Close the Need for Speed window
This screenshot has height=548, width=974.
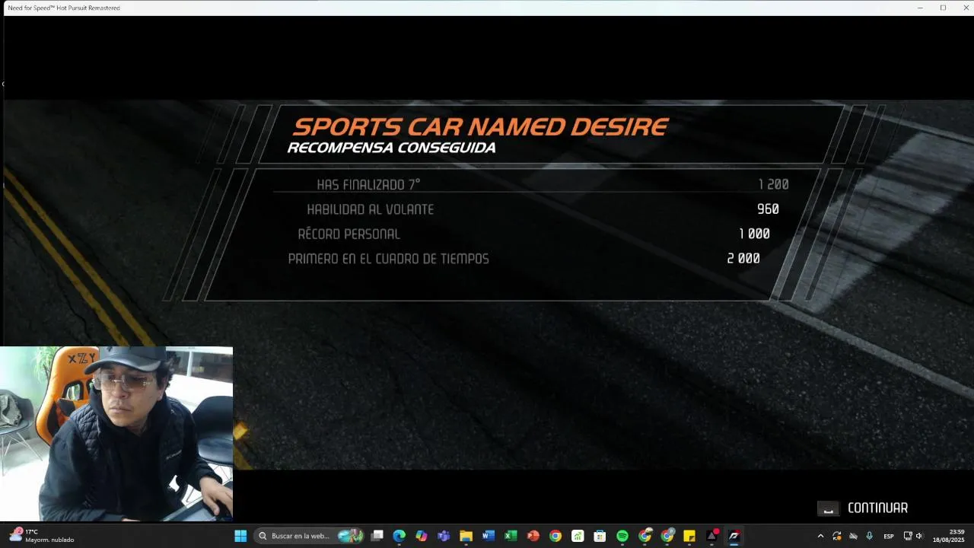point(965,8)
